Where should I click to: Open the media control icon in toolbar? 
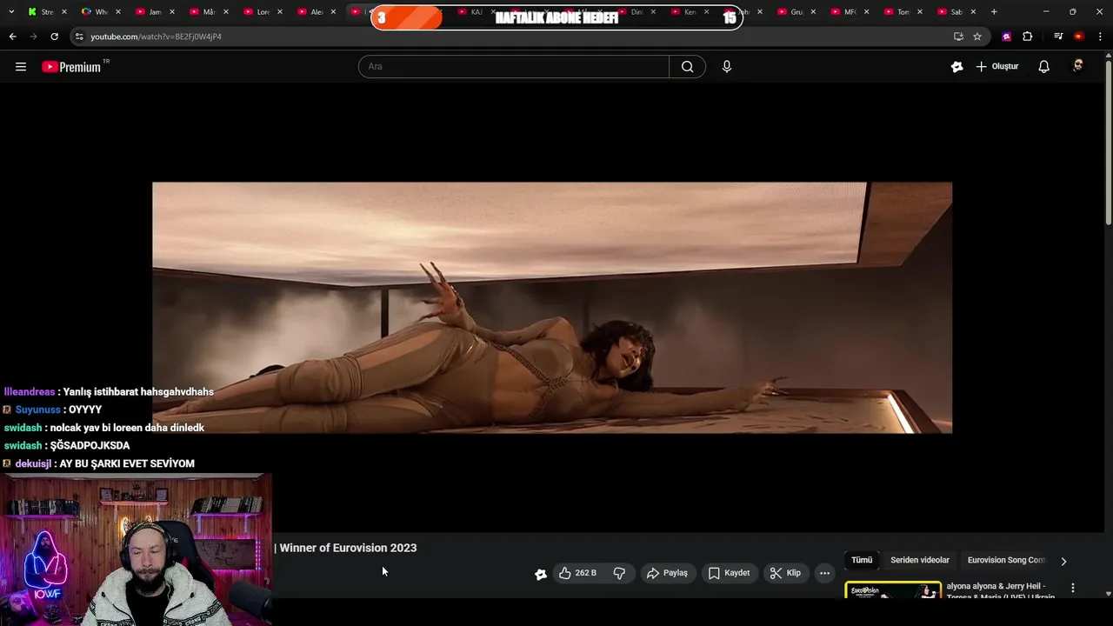[x=1058, y=37]
